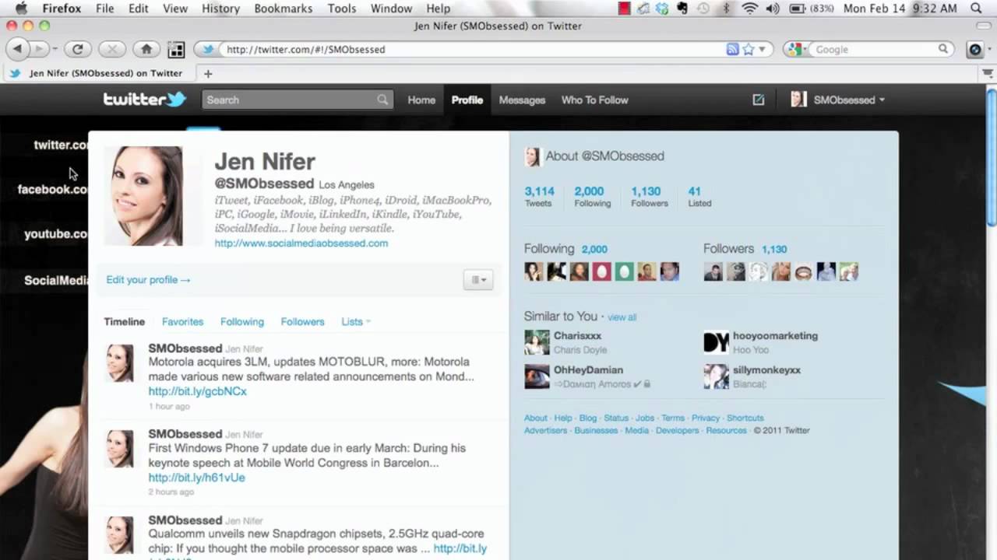Open the Apple menu

click(21, 9)
